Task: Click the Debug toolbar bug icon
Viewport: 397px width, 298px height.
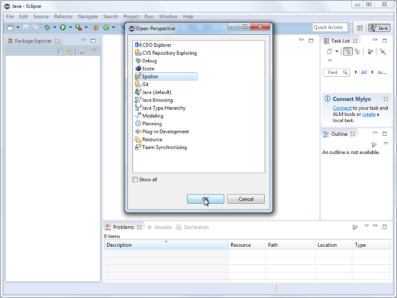Action: point(47,27)
